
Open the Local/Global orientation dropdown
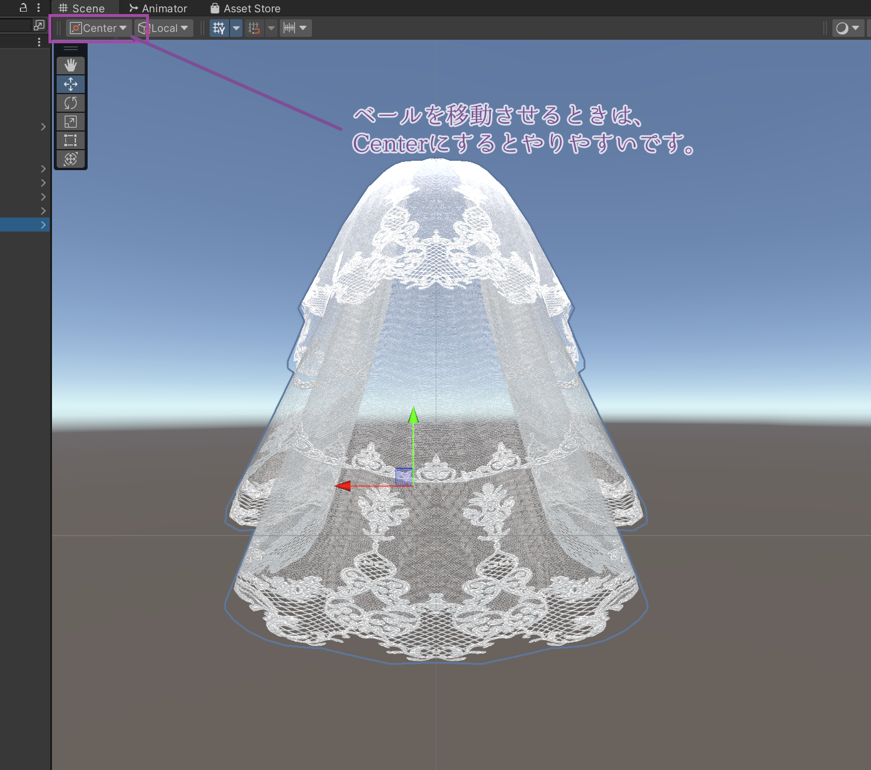[164, 27]
